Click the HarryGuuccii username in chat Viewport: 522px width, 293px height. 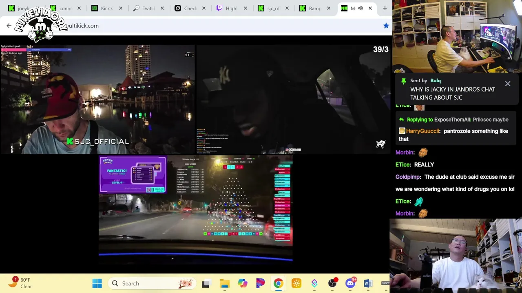tap(423, 131)
